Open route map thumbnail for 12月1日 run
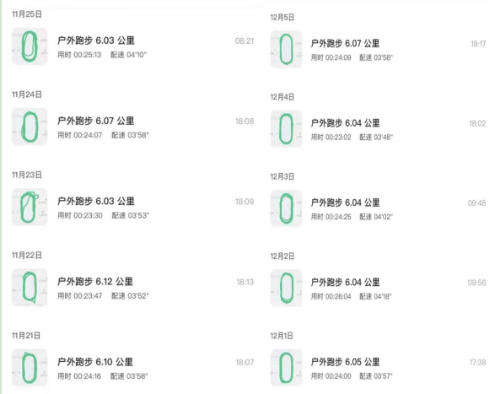The image size is (495, 394). pos(286,368)
